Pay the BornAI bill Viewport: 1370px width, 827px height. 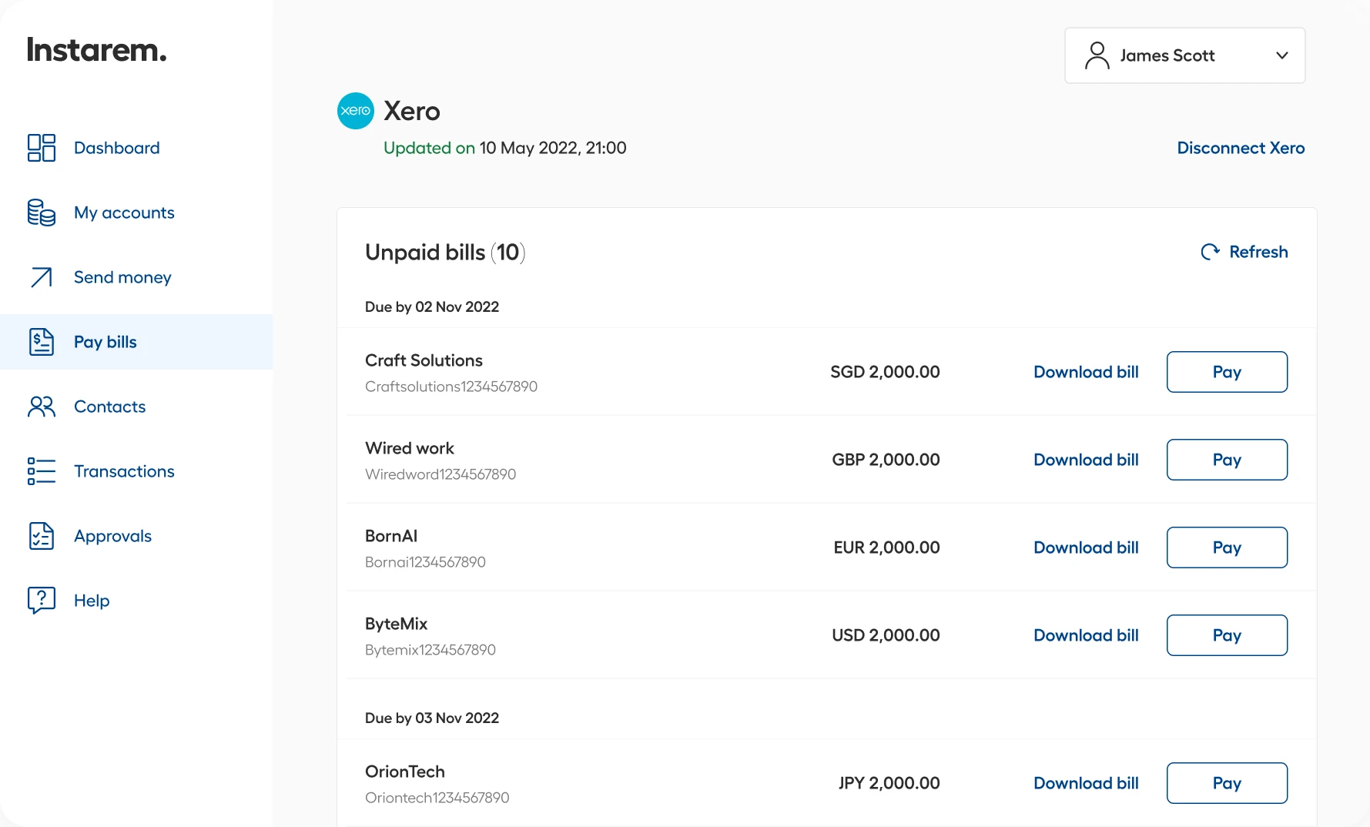coord(1227,547)
